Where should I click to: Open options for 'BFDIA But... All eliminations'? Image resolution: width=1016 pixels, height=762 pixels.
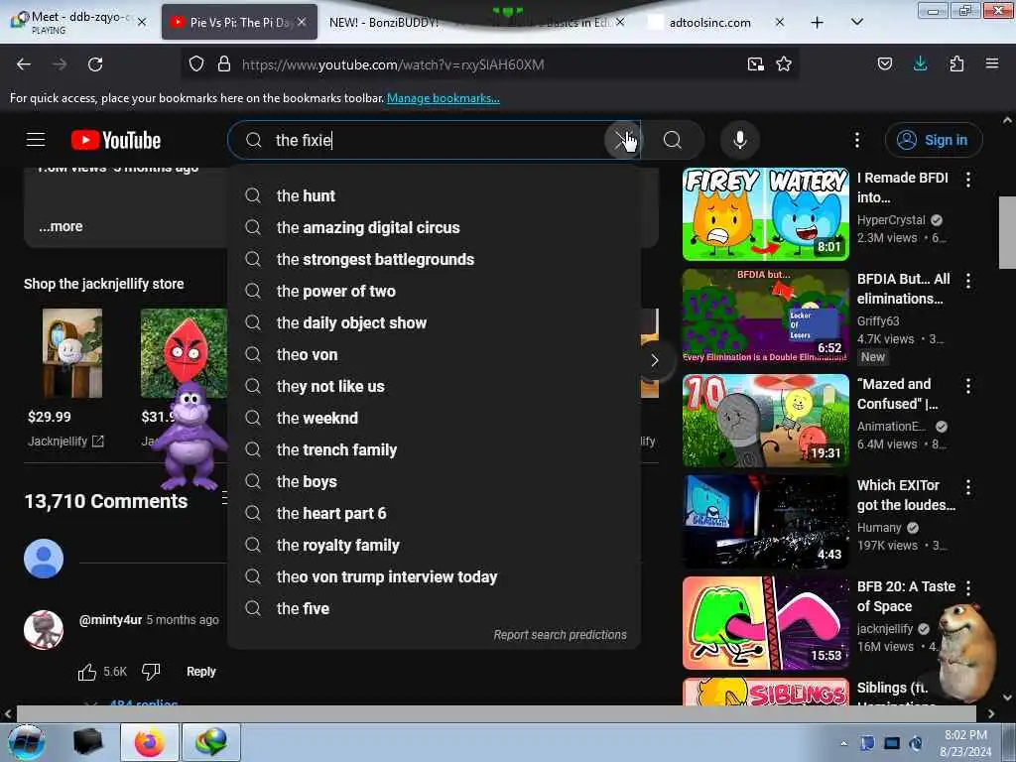click(968, 281)
